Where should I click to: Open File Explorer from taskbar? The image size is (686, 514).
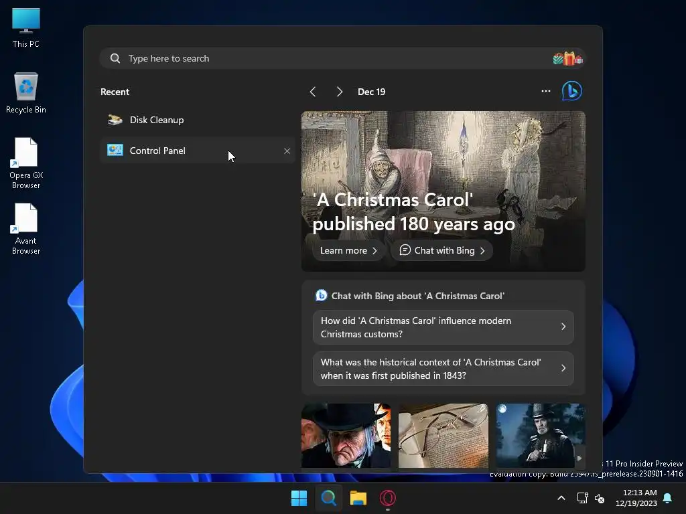click(358, 498)
